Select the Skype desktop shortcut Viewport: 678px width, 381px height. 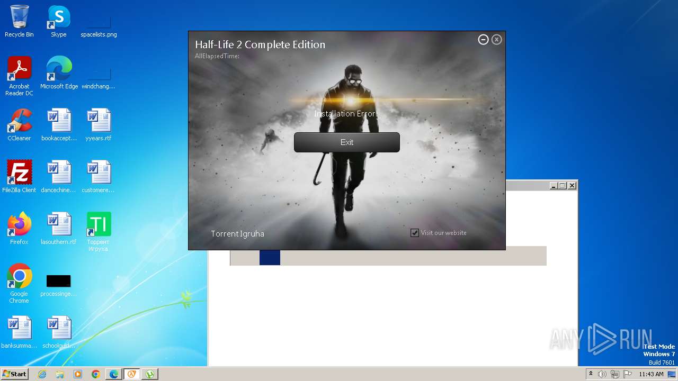tap(59, 21)
